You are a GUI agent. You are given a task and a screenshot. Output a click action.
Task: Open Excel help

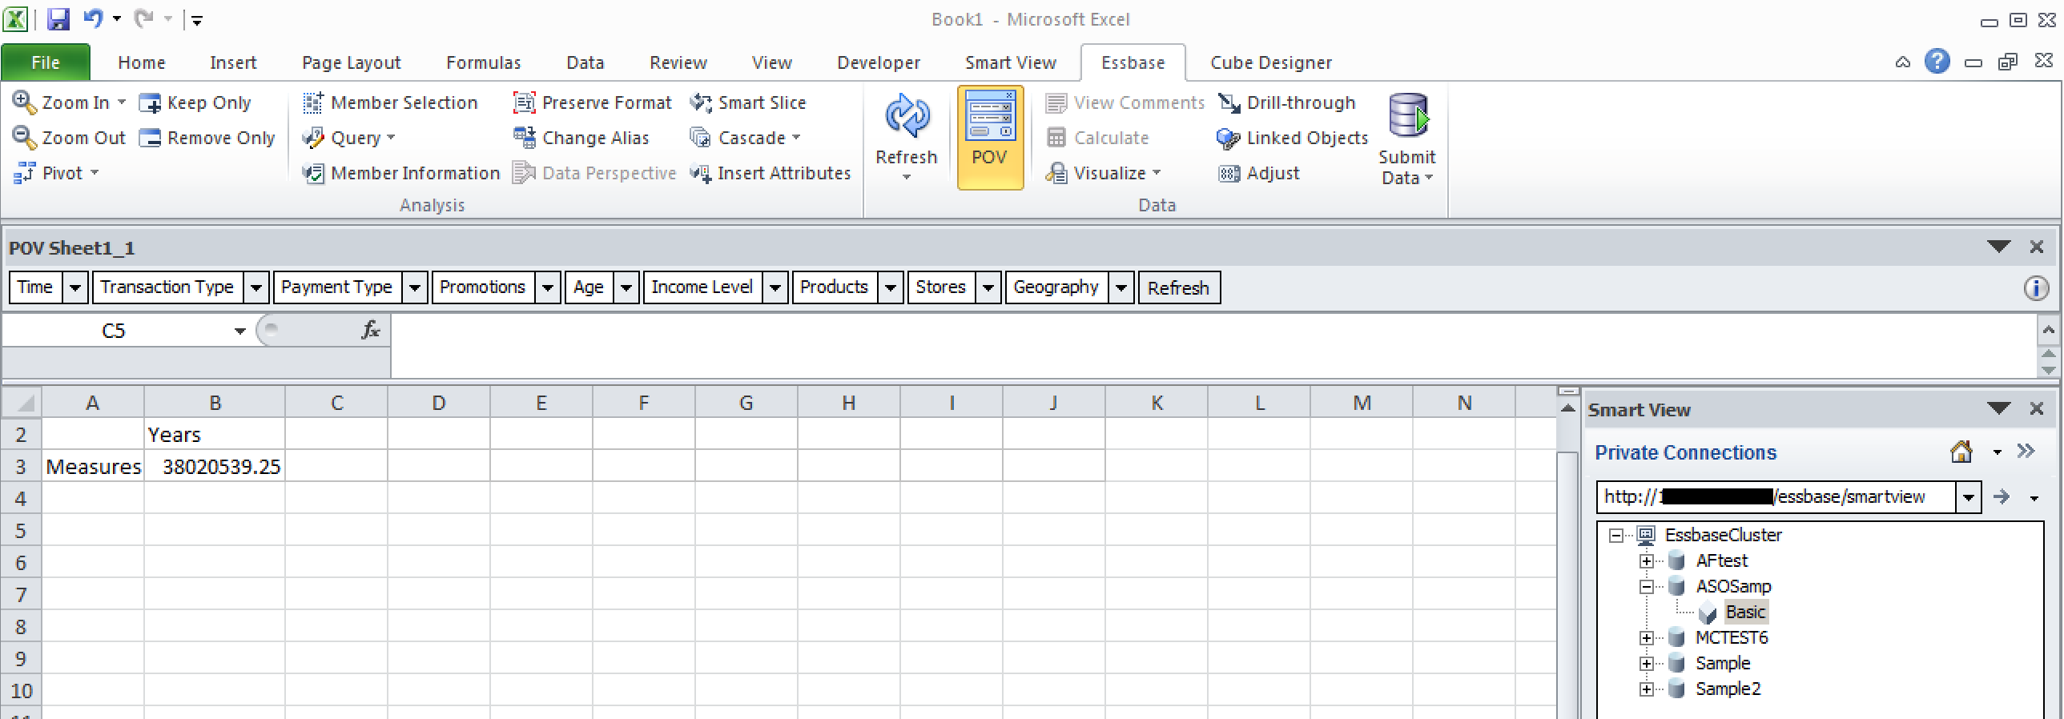1937,61
